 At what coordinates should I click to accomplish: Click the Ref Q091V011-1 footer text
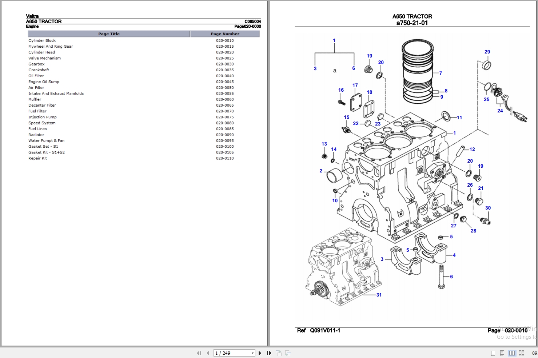click(x=319, y=330)
